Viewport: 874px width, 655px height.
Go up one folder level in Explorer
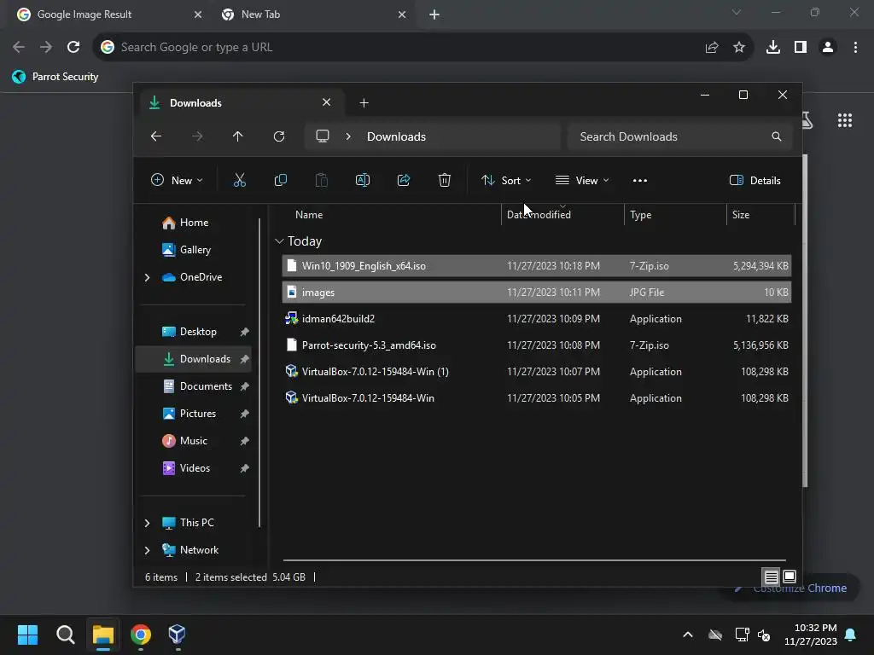pos(238,136)
